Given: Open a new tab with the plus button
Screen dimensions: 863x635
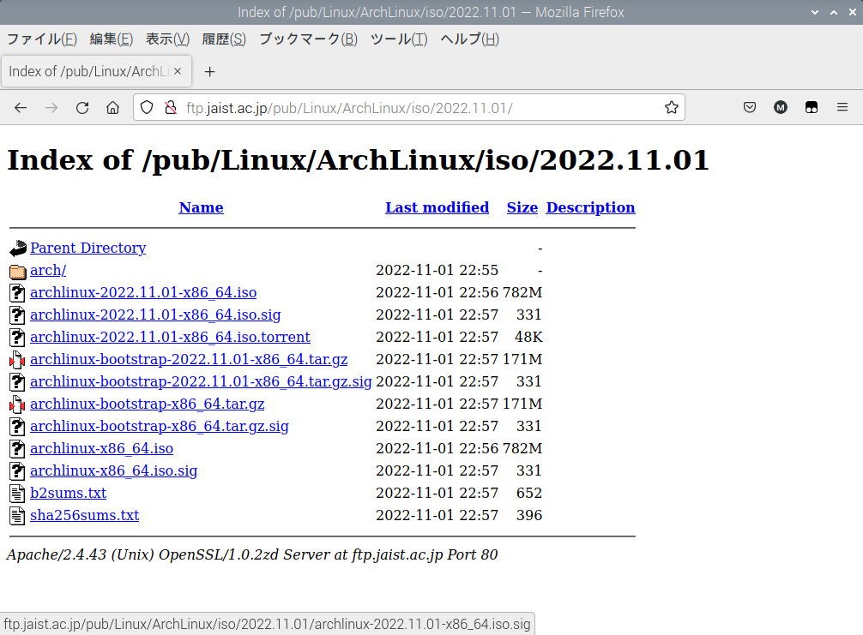Looking at the screenshot, I should [210, 71].
